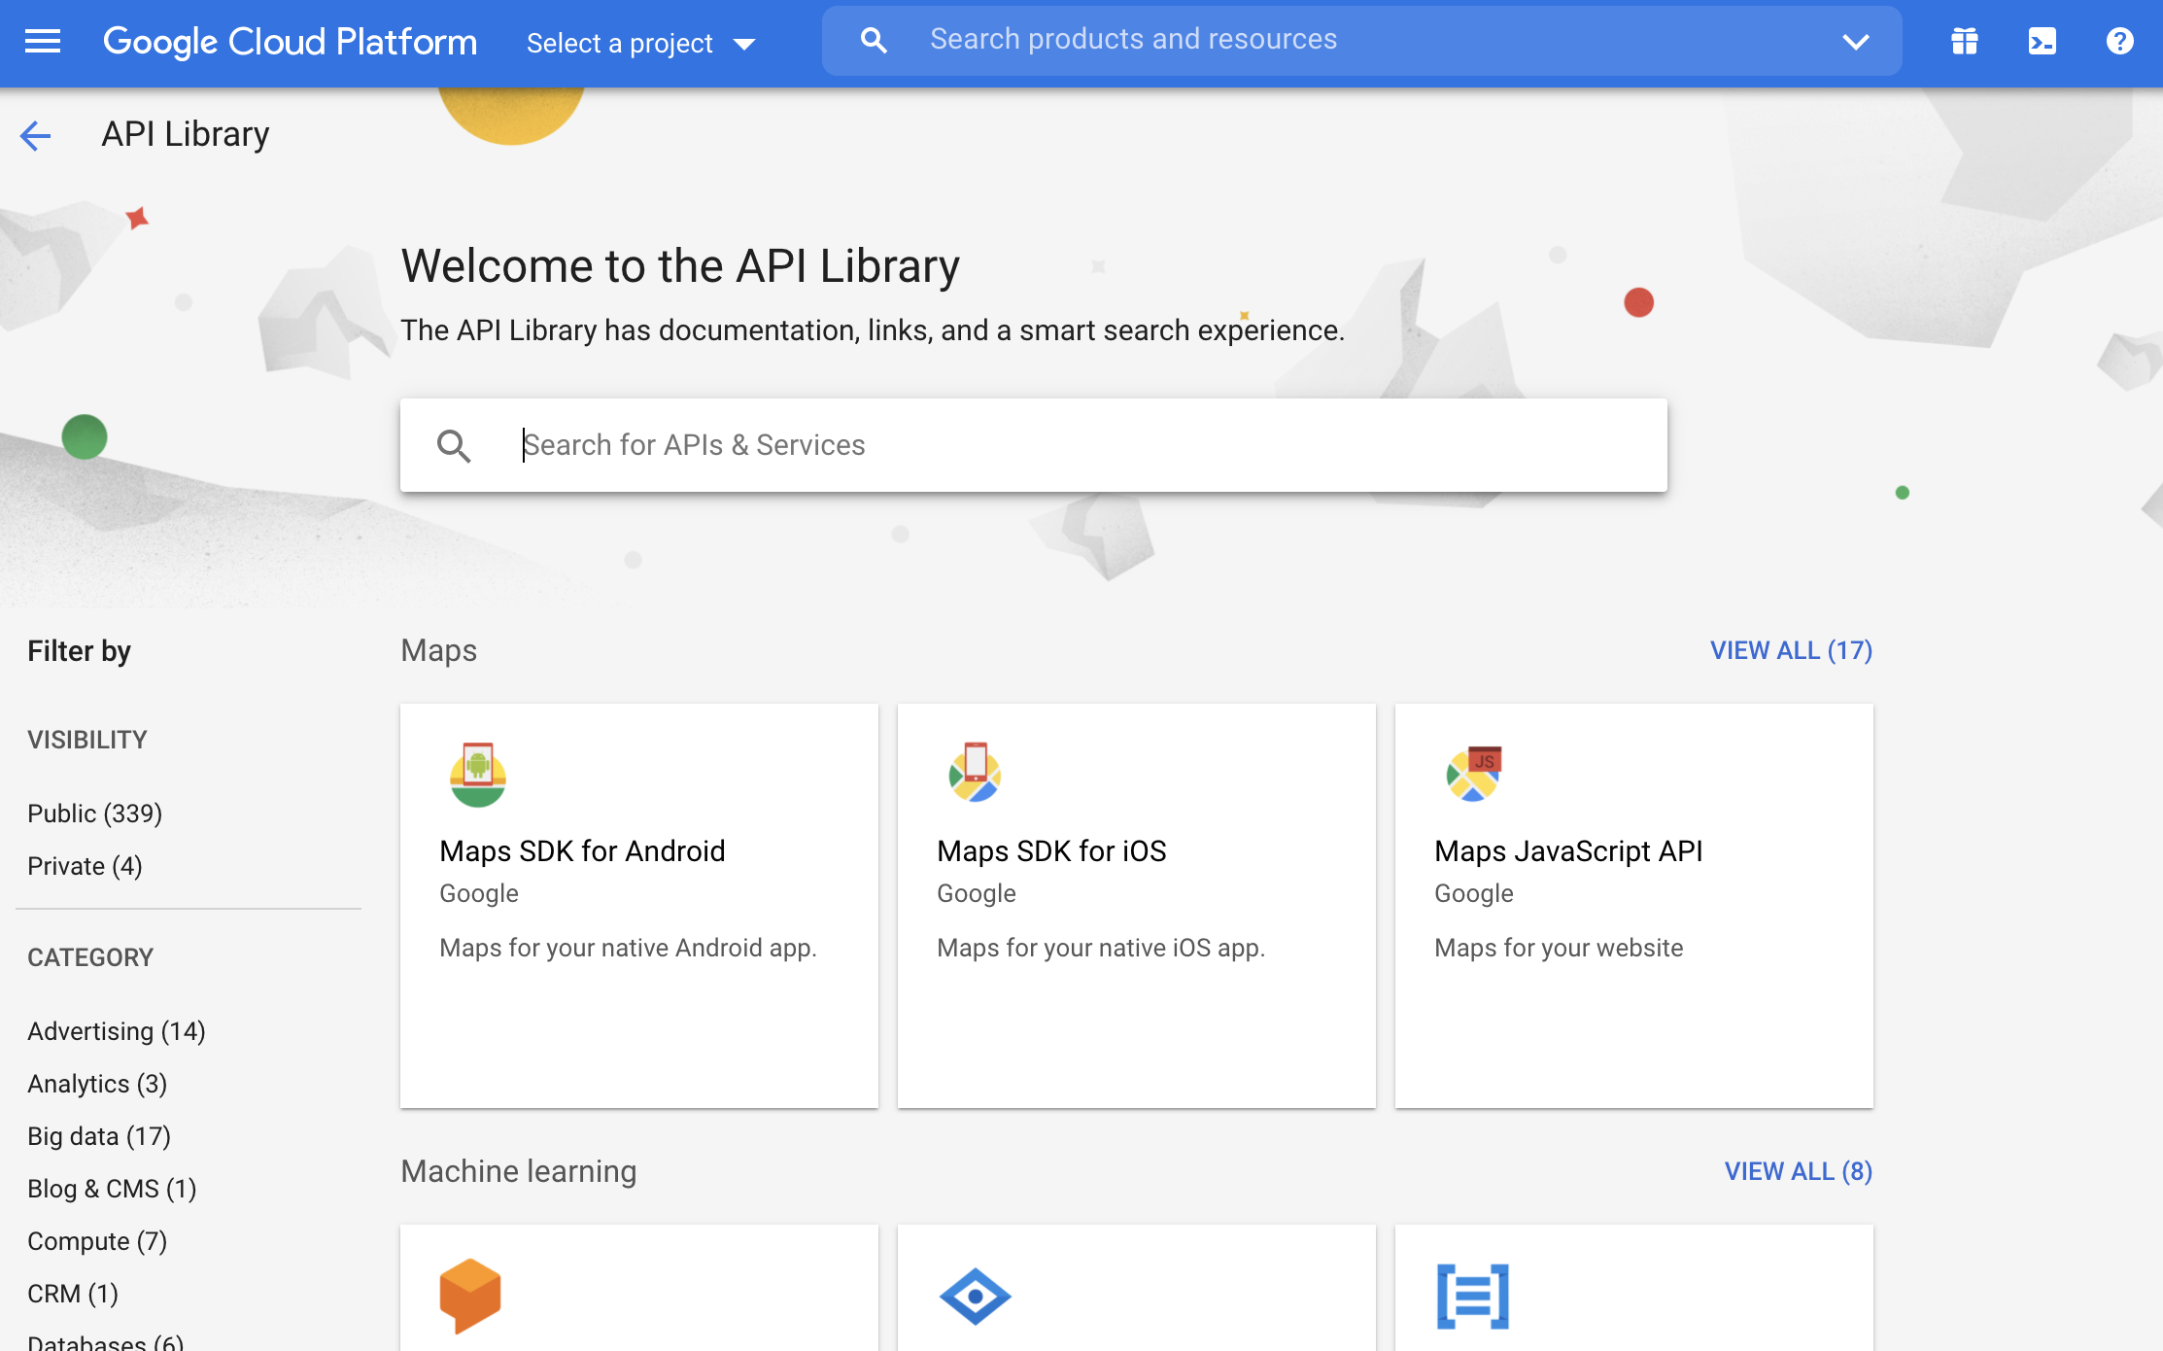View all 8 Machine learning APIs
2163x1351 pixels.
click(x=1797, y=1171)
